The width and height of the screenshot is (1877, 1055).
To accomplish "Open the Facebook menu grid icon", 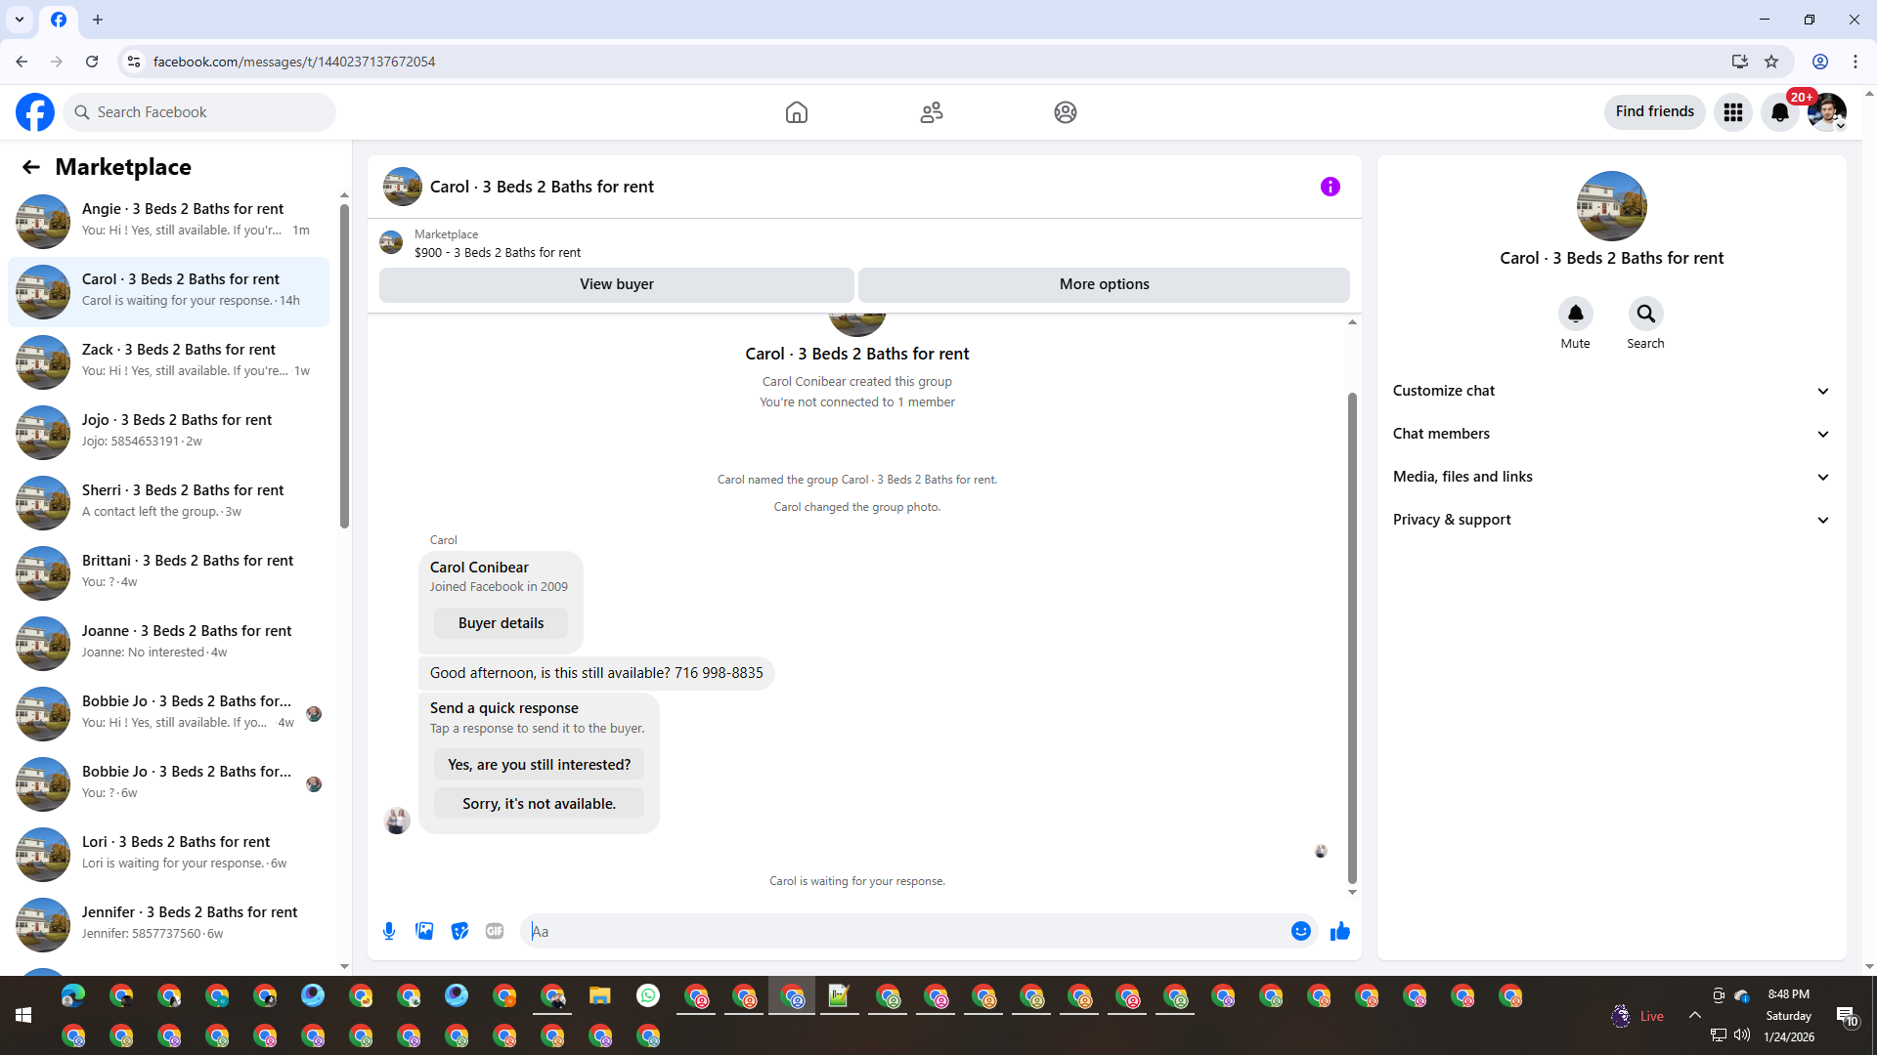I will (1732, 112).
